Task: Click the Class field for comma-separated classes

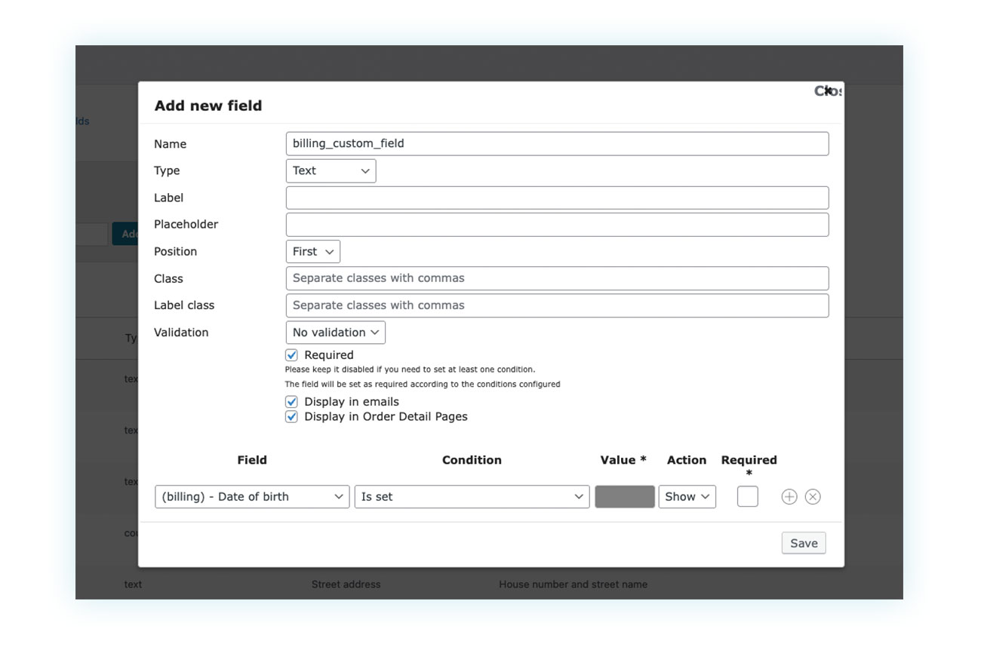Action: [x=556, y=277]
